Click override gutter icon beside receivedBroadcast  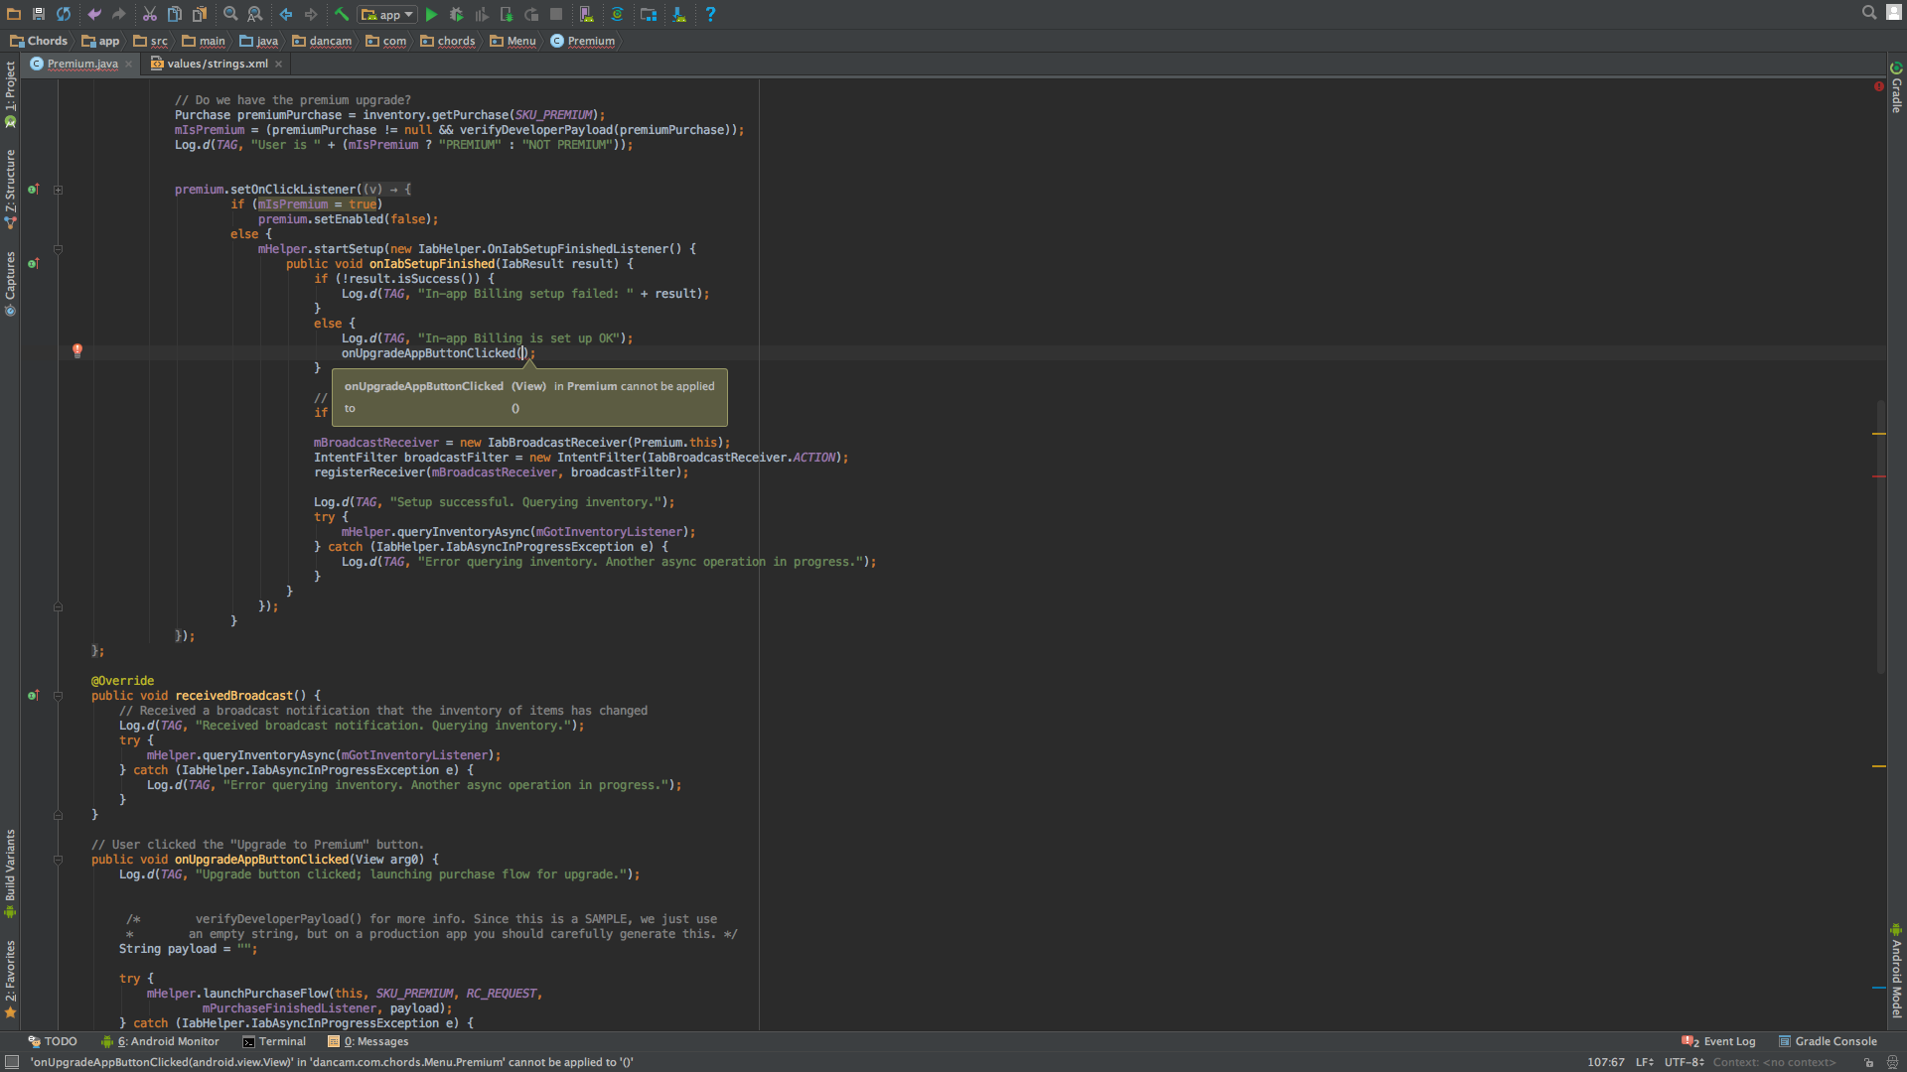point(33,696)
